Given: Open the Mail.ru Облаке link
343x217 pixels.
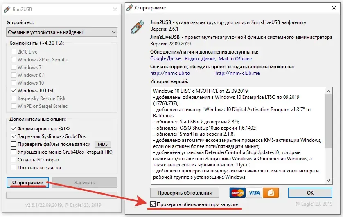Looking at the screenshot, I should coord(235,59).
